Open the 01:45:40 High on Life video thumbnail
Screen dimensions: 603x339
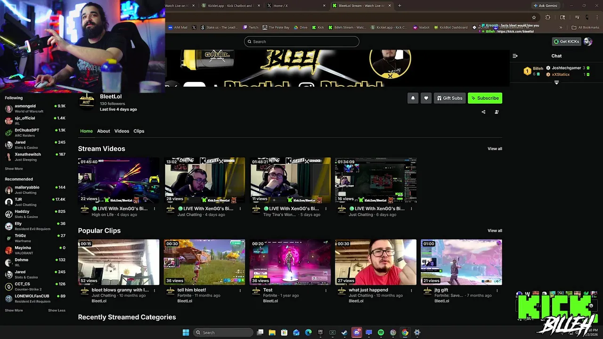pyautogui.click(x=119, y=180)
